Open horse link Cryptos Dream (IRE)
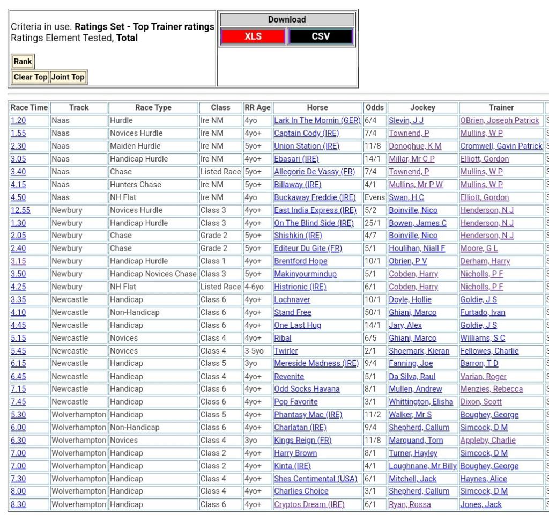The image size is (549, 521). tap(309, 504)
